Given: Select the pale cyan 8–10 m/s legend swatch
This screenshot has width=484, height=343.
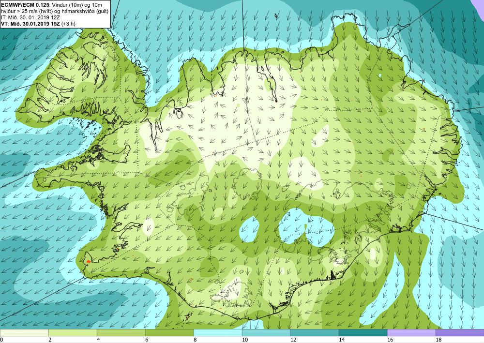Looking at the screenshot, I should click(x=218, y=332).
